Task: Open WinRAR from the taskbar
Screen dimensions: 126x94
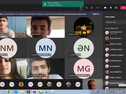Action: point(28,92)
